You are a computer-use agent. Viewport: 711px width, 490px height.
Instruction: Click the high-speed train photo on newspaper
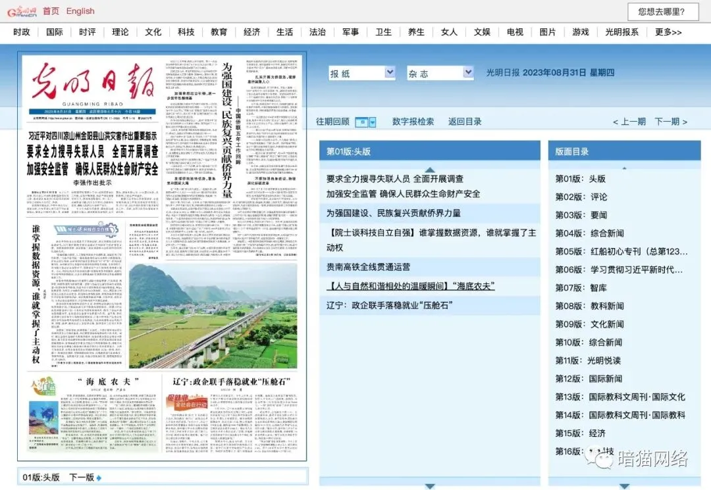213,316
